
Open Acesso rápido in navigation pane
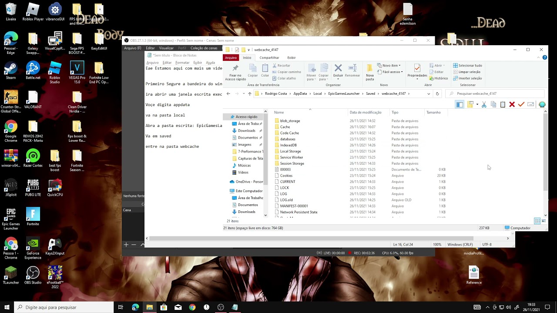[x=246, y=117]
